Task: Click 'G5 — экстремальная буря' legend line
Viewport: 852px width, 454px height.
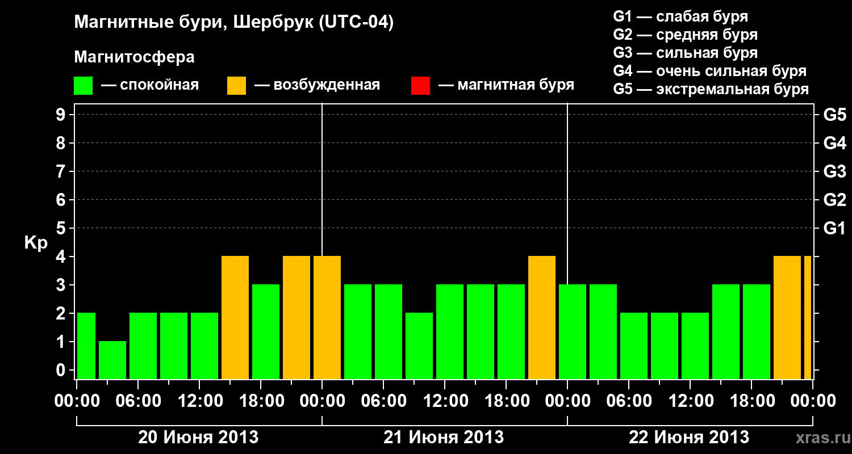Action: (x=711, y=89)
